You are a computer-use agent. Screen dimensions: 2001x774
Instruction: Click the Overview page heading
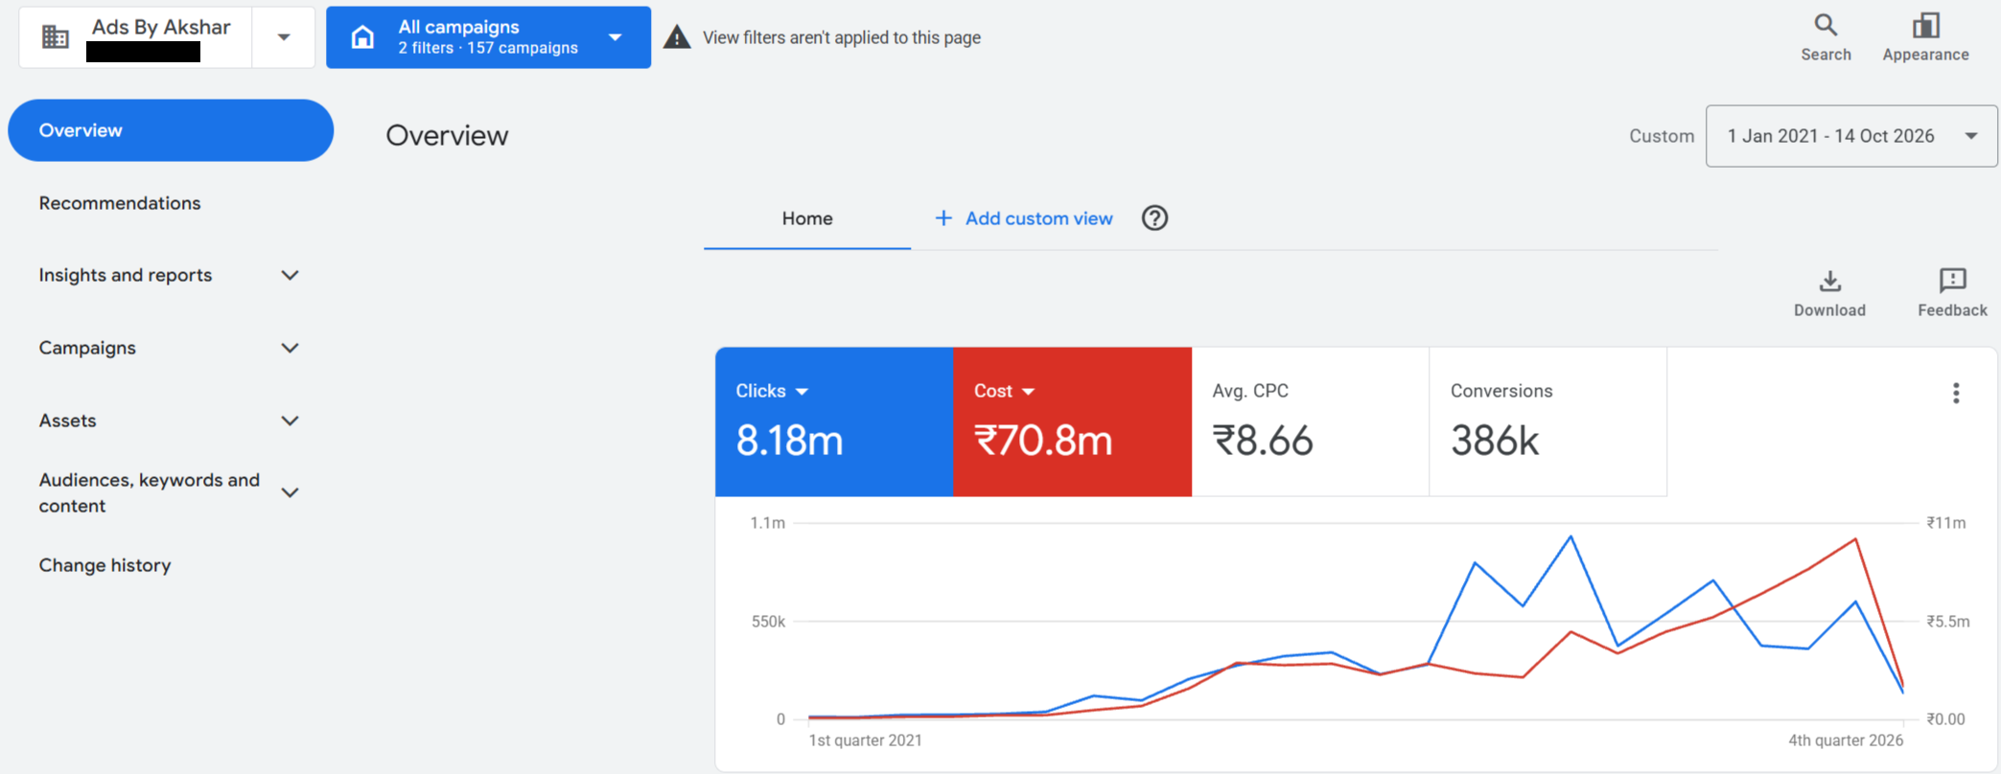447,136
